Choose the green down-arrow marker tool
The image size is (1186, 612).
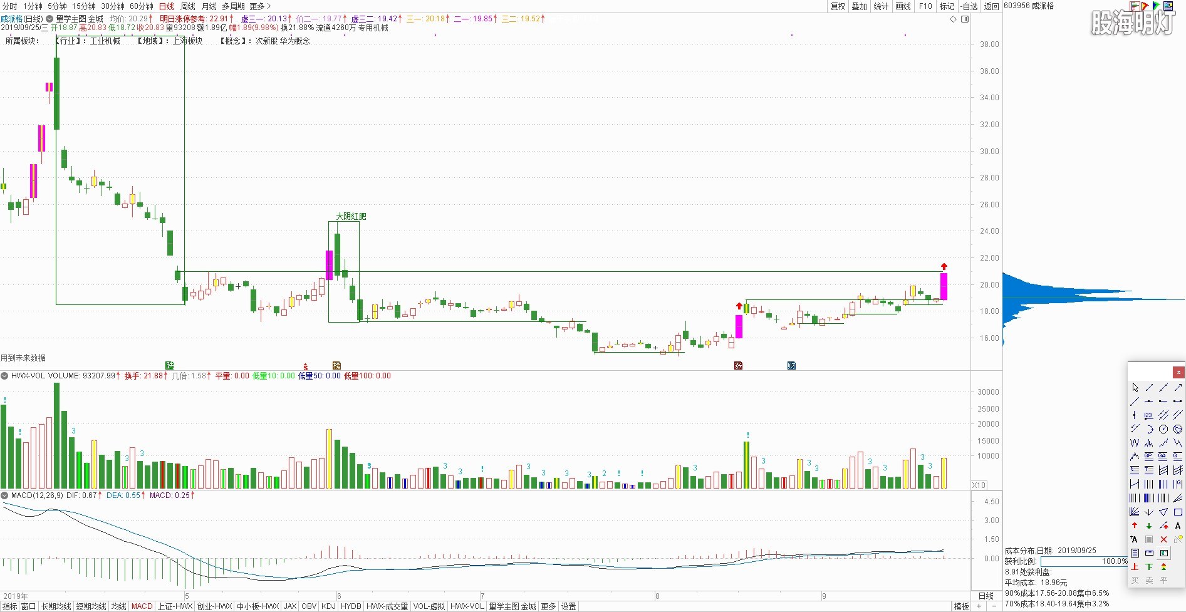[x=1149, y=526]
